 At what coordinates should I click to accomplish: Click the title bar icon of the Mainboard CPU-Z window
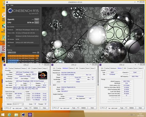52,65
